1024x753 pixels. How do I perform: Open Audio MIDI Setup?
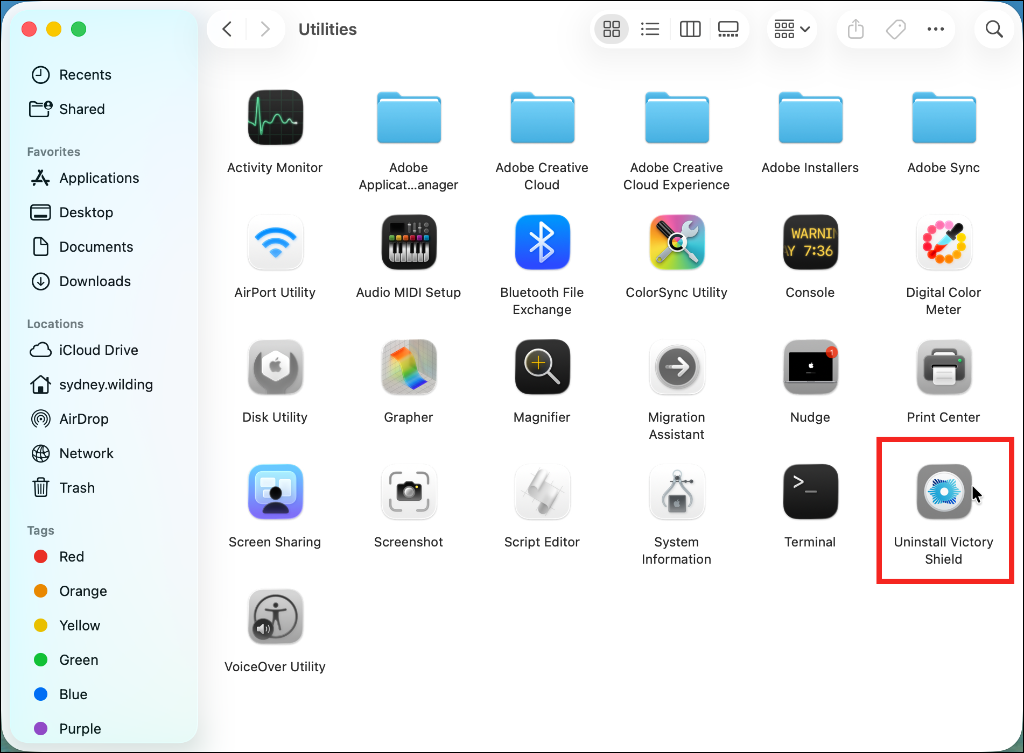[x=409, y=242]
